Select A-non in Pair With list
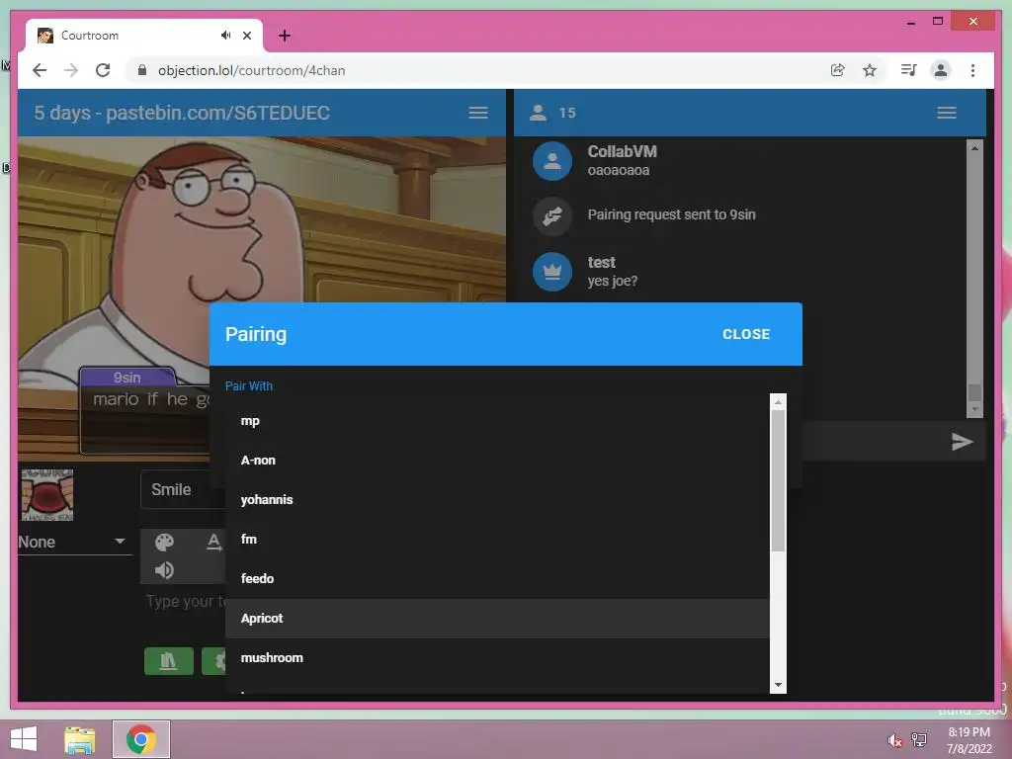Image resolution: width=1012 pixels, height=759 pixels. [x=497, y=461]
